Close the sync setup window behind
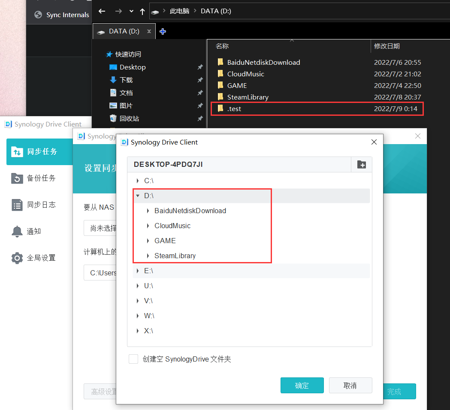450x410 pixels. (418, 136)
